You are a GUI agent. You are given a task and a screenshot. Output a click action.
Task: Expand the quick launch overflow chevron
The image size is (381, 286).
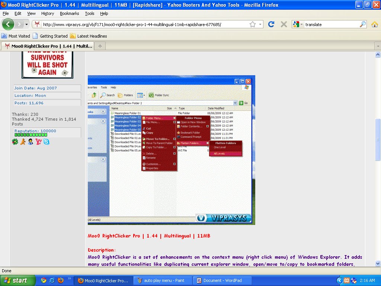70,279
